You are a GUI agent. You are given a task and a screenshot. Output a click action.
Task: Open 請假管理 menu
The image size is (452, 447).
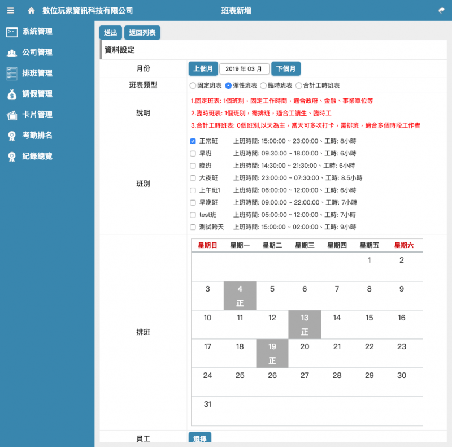pos(37,94)
